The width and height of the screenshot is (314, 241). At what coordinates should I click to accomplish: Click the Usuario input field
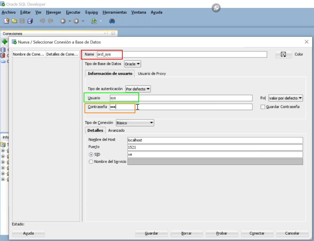pos(181,98)
